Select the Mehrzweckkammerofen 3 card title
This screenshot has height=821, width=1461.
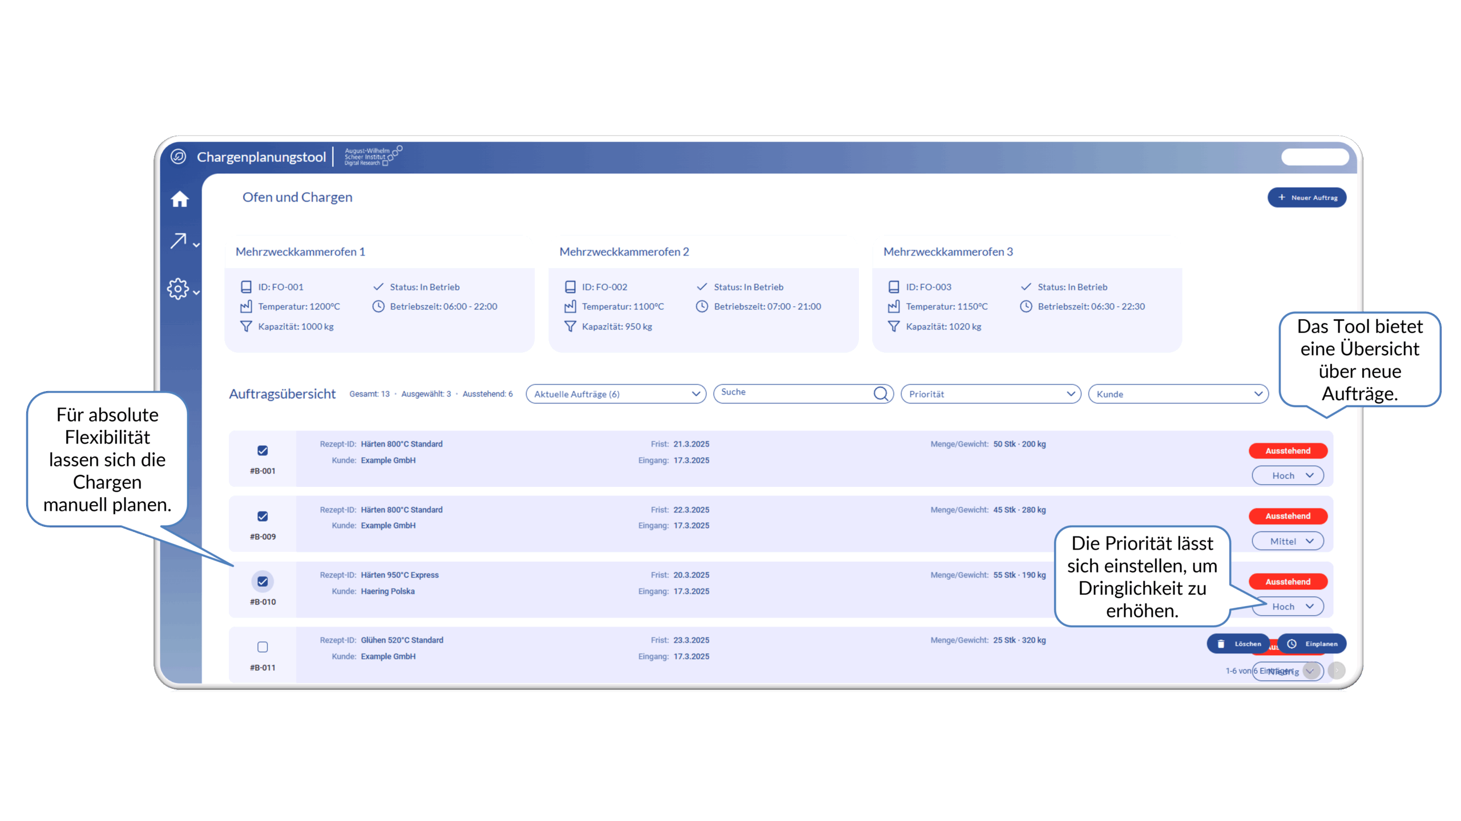click(948, 251)
